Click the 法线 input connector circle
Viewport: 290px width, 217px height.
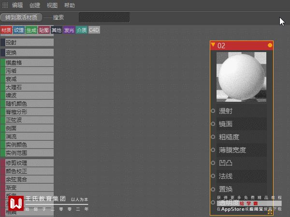213,176
